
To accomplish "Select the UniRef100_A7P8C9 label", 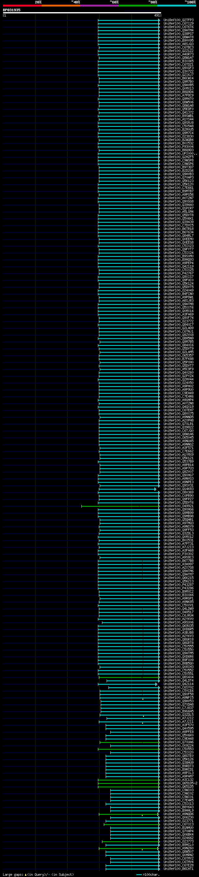I will [178, 95].
